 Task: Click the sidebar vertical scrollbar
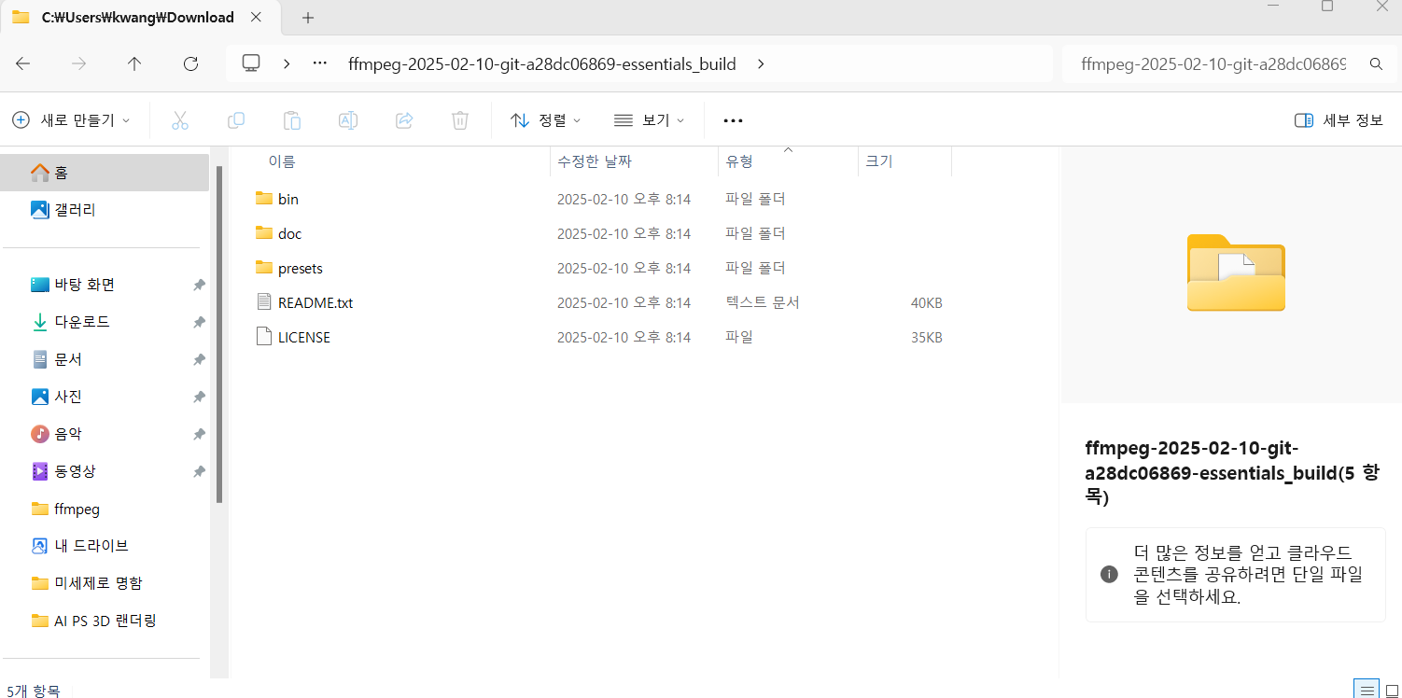click(219, 334)
